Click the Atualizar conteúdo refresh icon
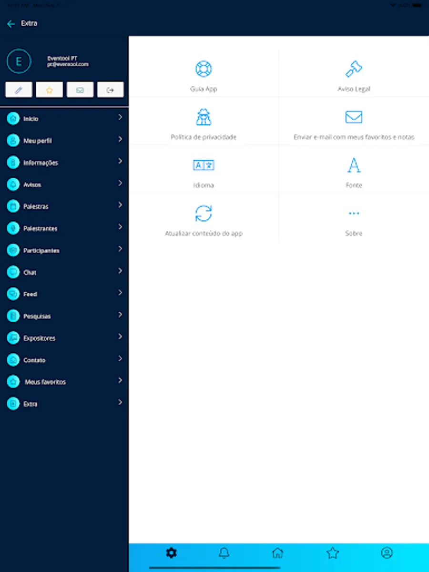 tap(204, 213)
